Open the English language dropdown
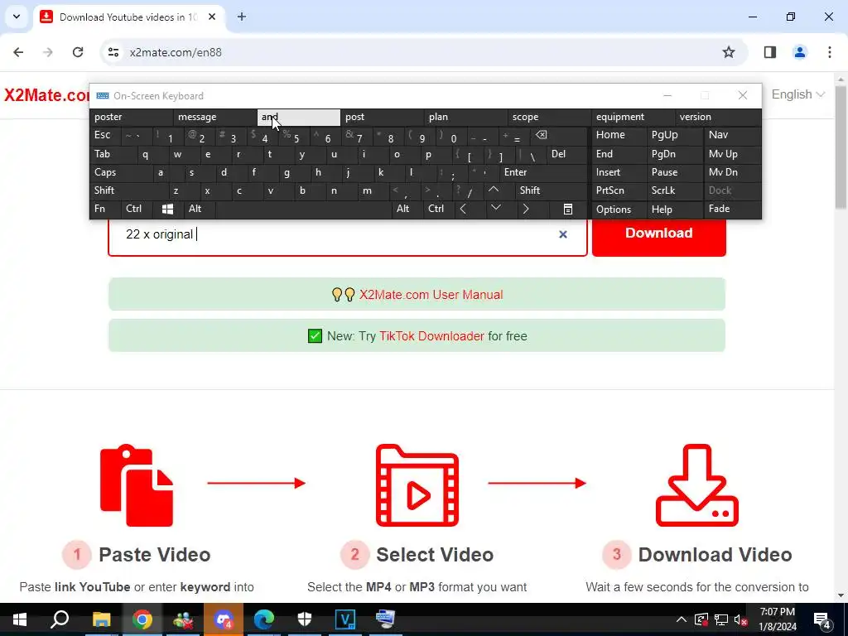This screenshot has height=636, width=848. click(797, 94)
